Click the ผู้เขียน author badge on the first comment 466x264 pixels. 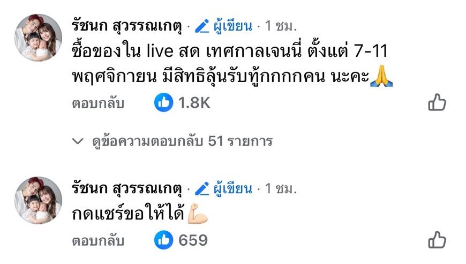click(232, 26)
